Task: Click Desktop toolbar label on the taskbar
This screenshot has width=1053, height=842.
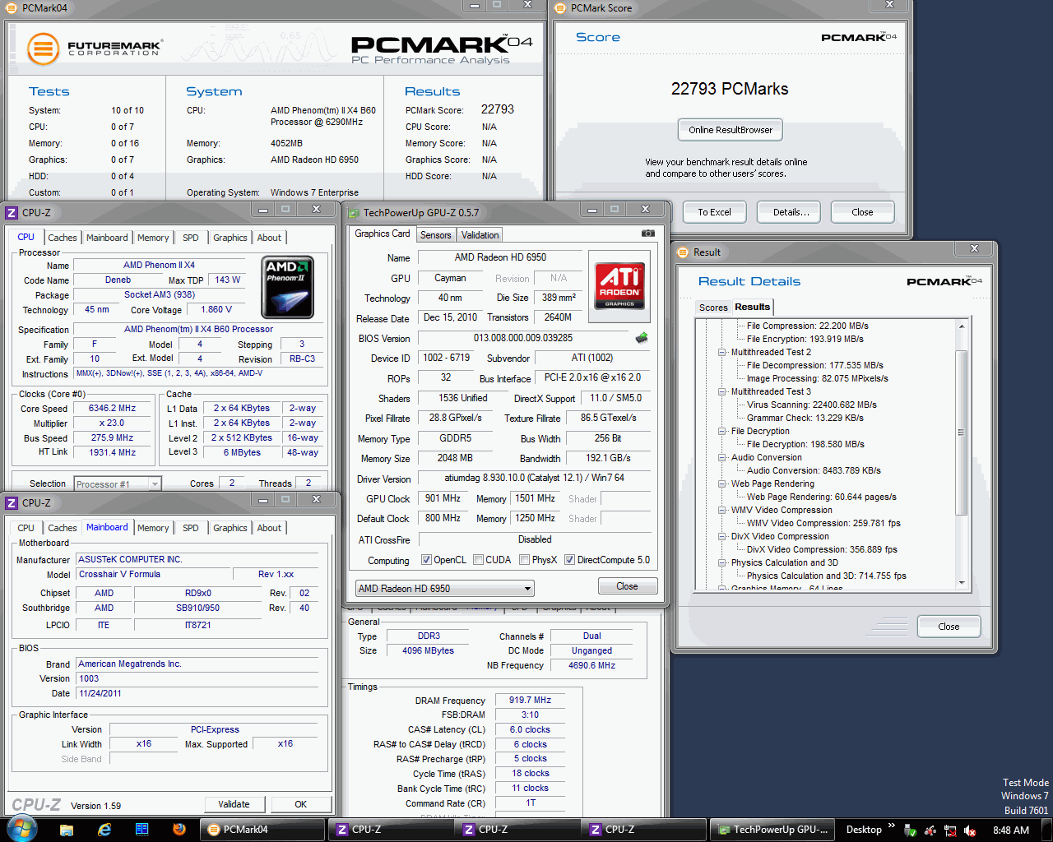Action: point(864,830)
